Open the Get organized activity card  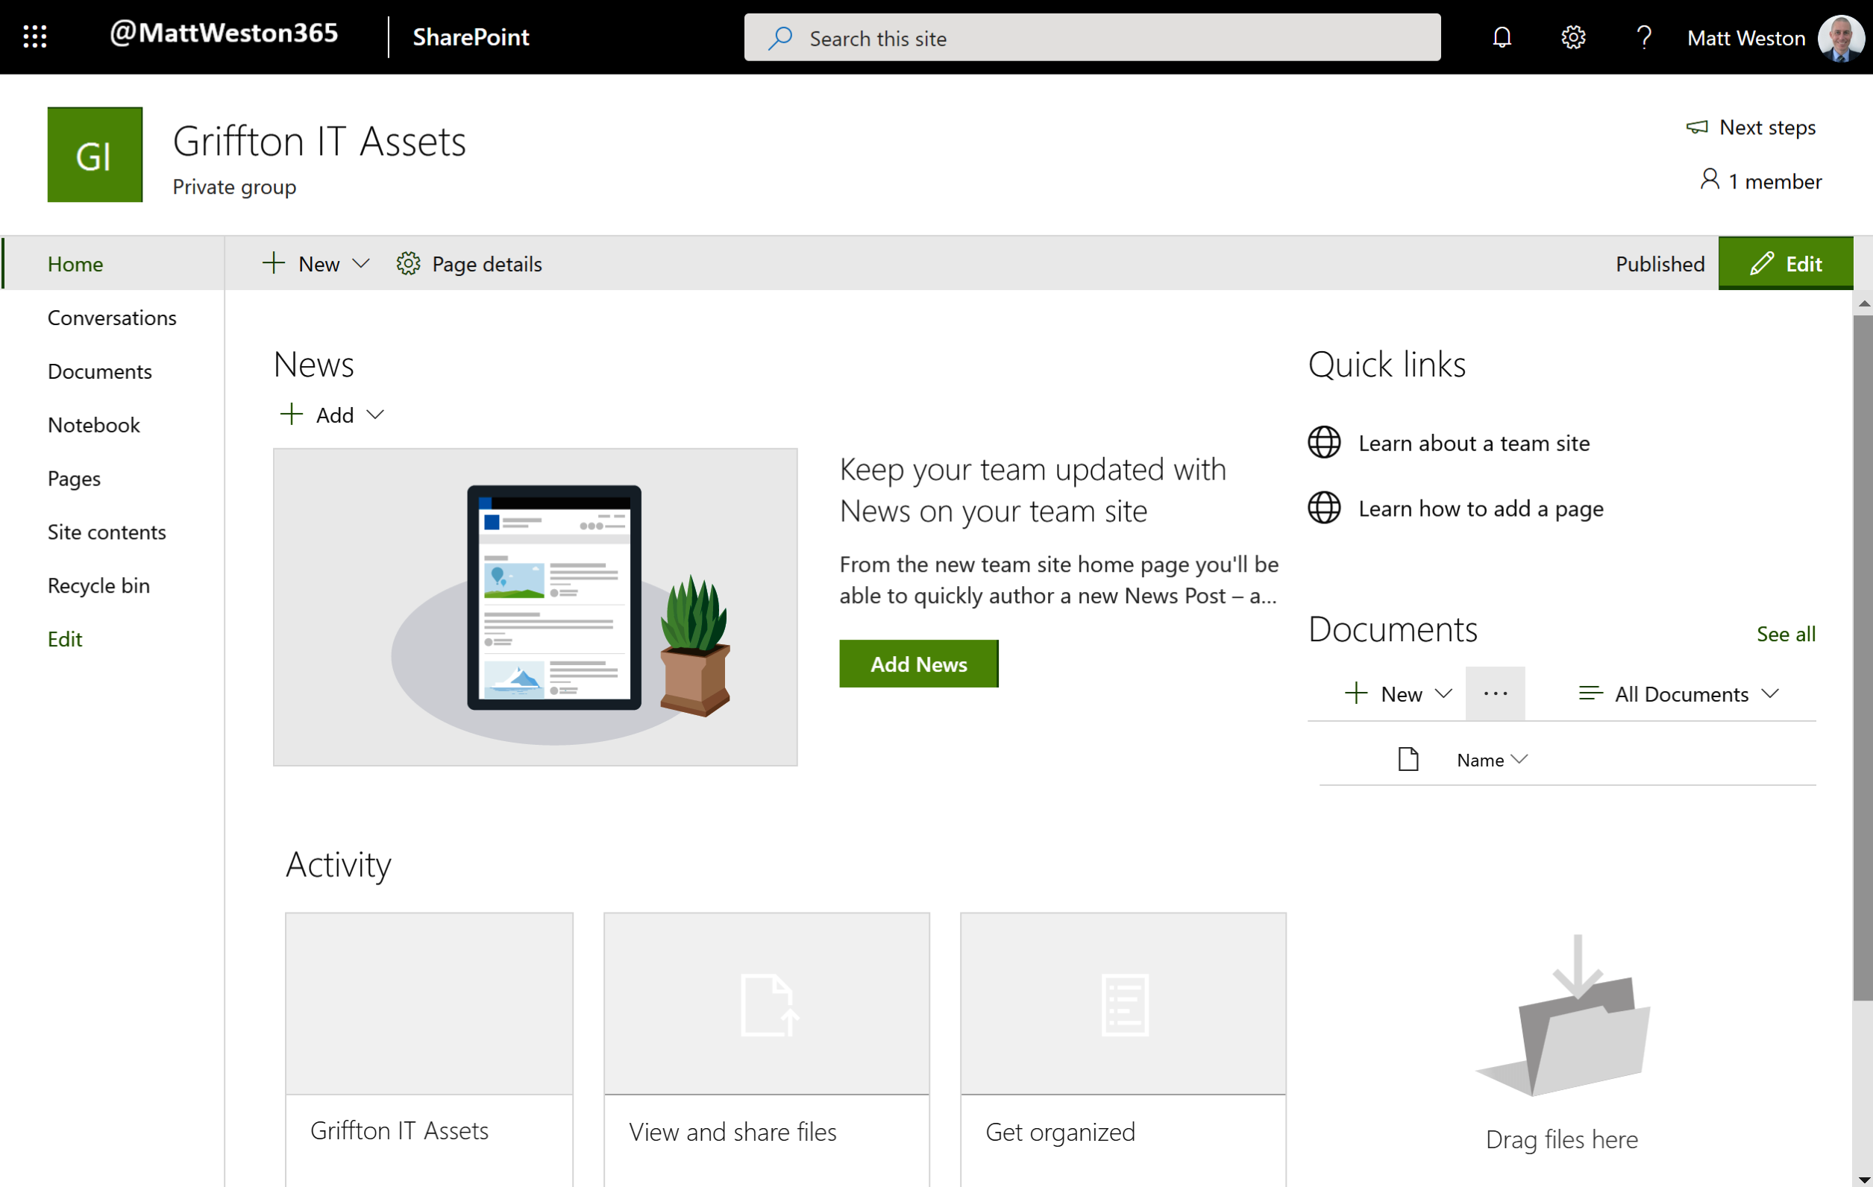(1123, 1049)
